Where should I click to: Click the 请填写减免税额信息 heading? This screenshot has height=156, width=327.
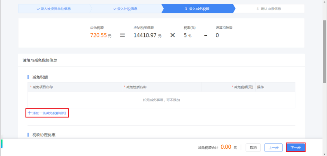click(x=40, y=60)
